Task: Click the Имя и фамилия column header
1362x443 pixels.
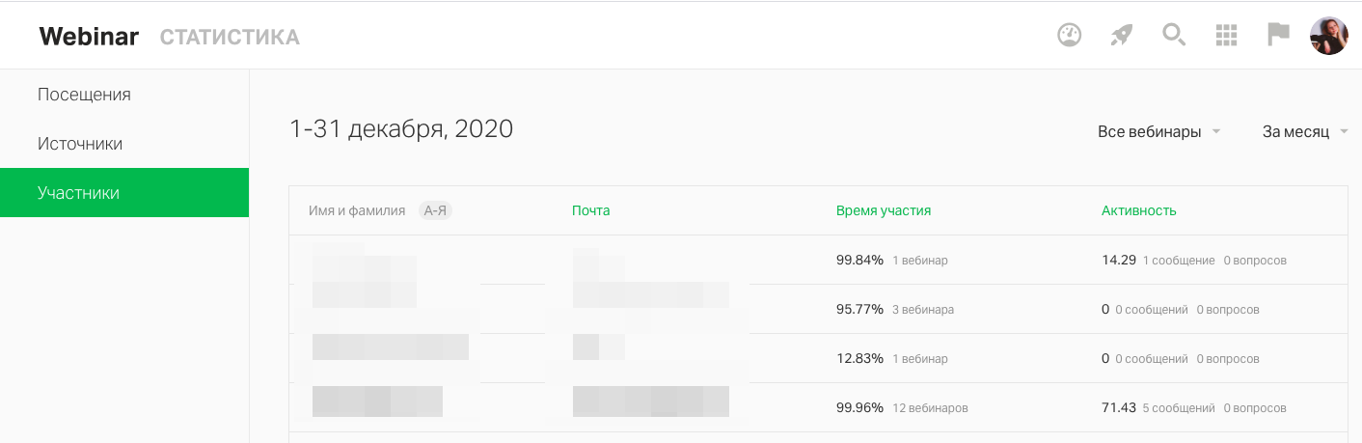Action: [357, 210]
